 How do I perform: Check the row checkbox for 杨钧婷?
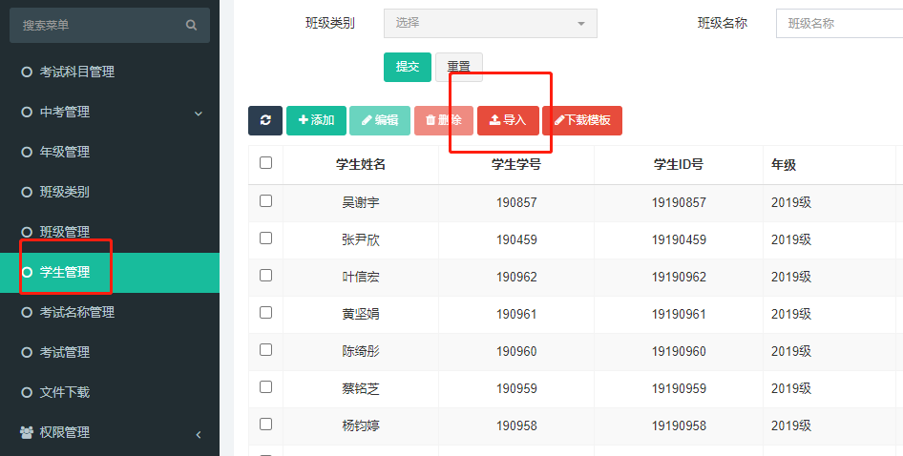[x=265, y=425]
